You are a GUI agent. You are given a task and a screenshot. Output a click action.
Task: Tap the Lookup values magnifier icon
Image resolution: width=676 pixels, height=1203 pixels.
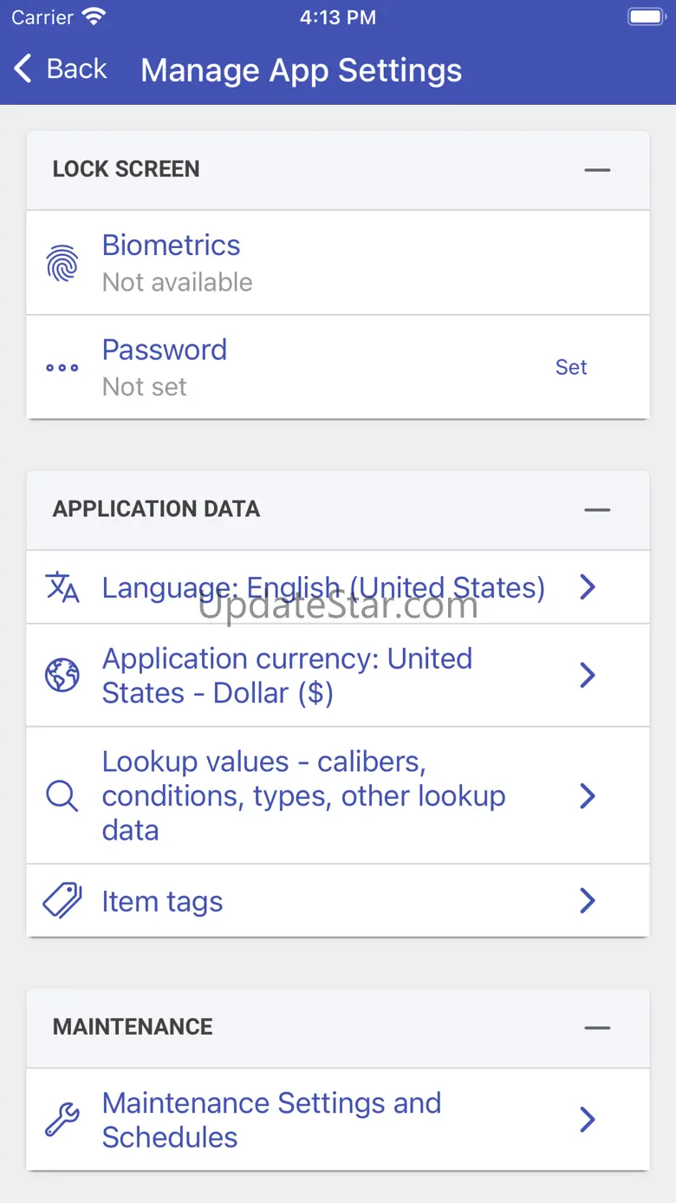[62, 795]
